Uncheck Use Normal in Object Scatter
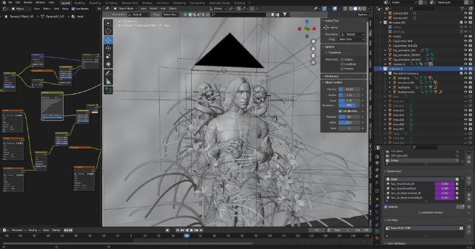 340,111
